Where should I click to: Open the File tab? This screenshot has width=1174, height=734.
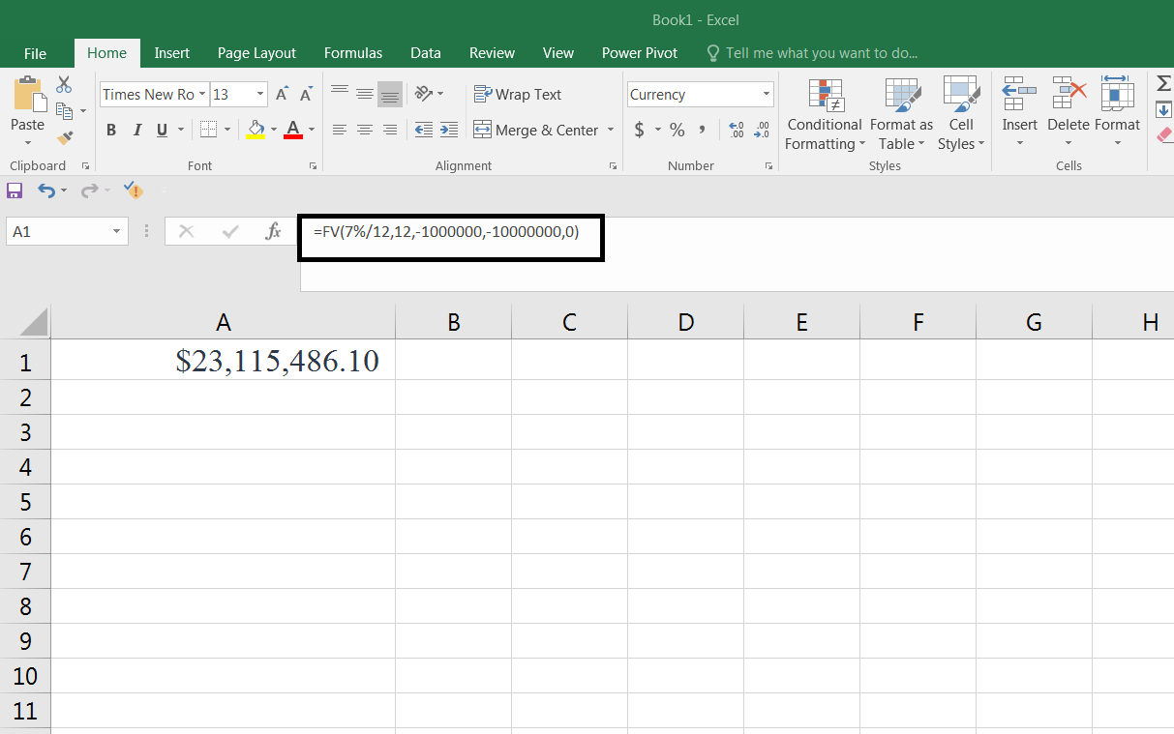35,53
